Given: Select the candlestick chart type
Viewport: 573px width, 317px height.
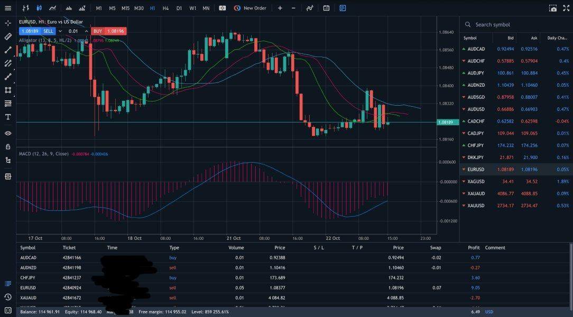Looking at the screenshot, I should [39, 8].
